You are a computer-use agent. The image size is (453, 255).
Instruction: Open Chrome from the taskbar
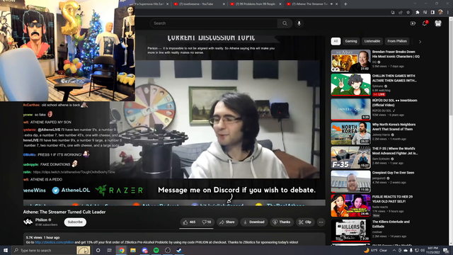pos(122,250)
